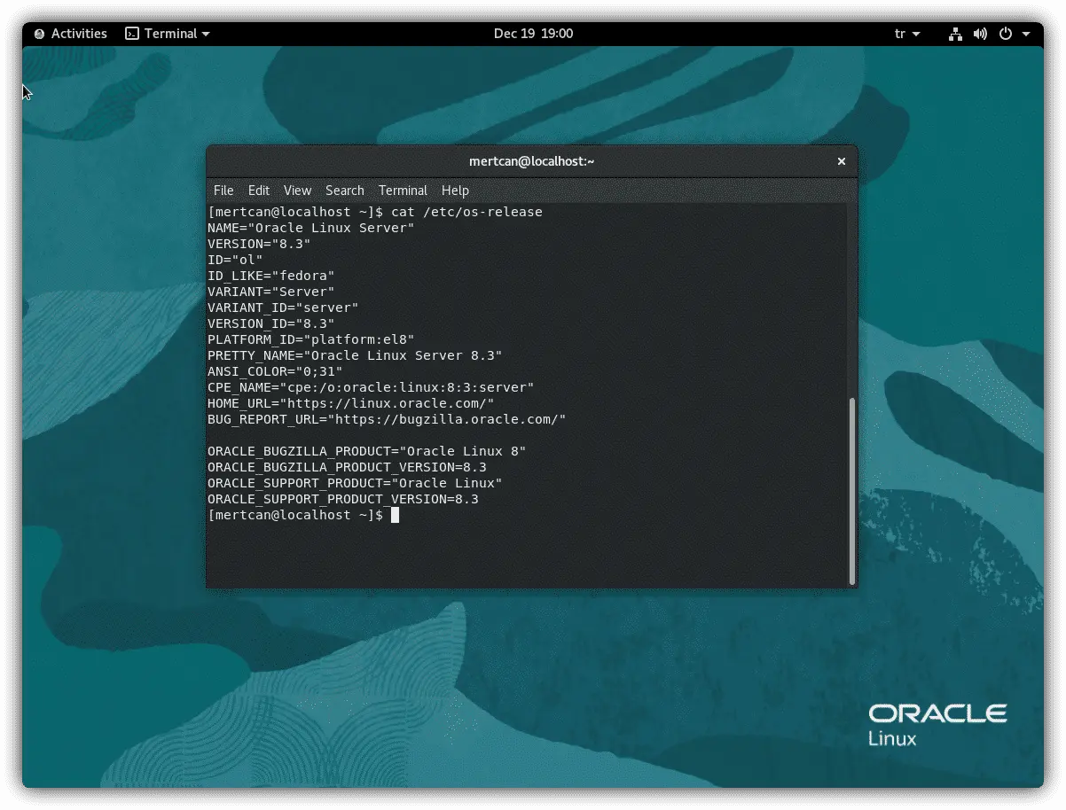Image resolution: width=1066 pixels, height=810 pixels.
Task: Click the line VERSION="8.3"
Action: tap(259, 244)
